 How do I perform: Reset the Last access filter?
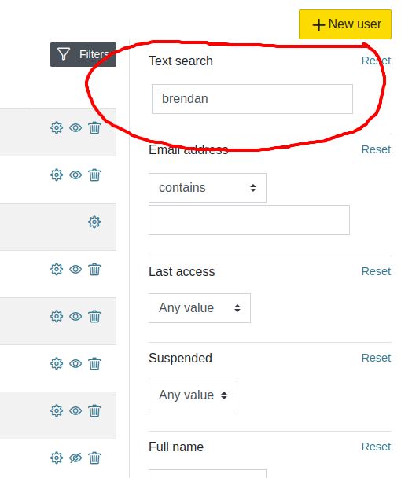tap(376, 271)
